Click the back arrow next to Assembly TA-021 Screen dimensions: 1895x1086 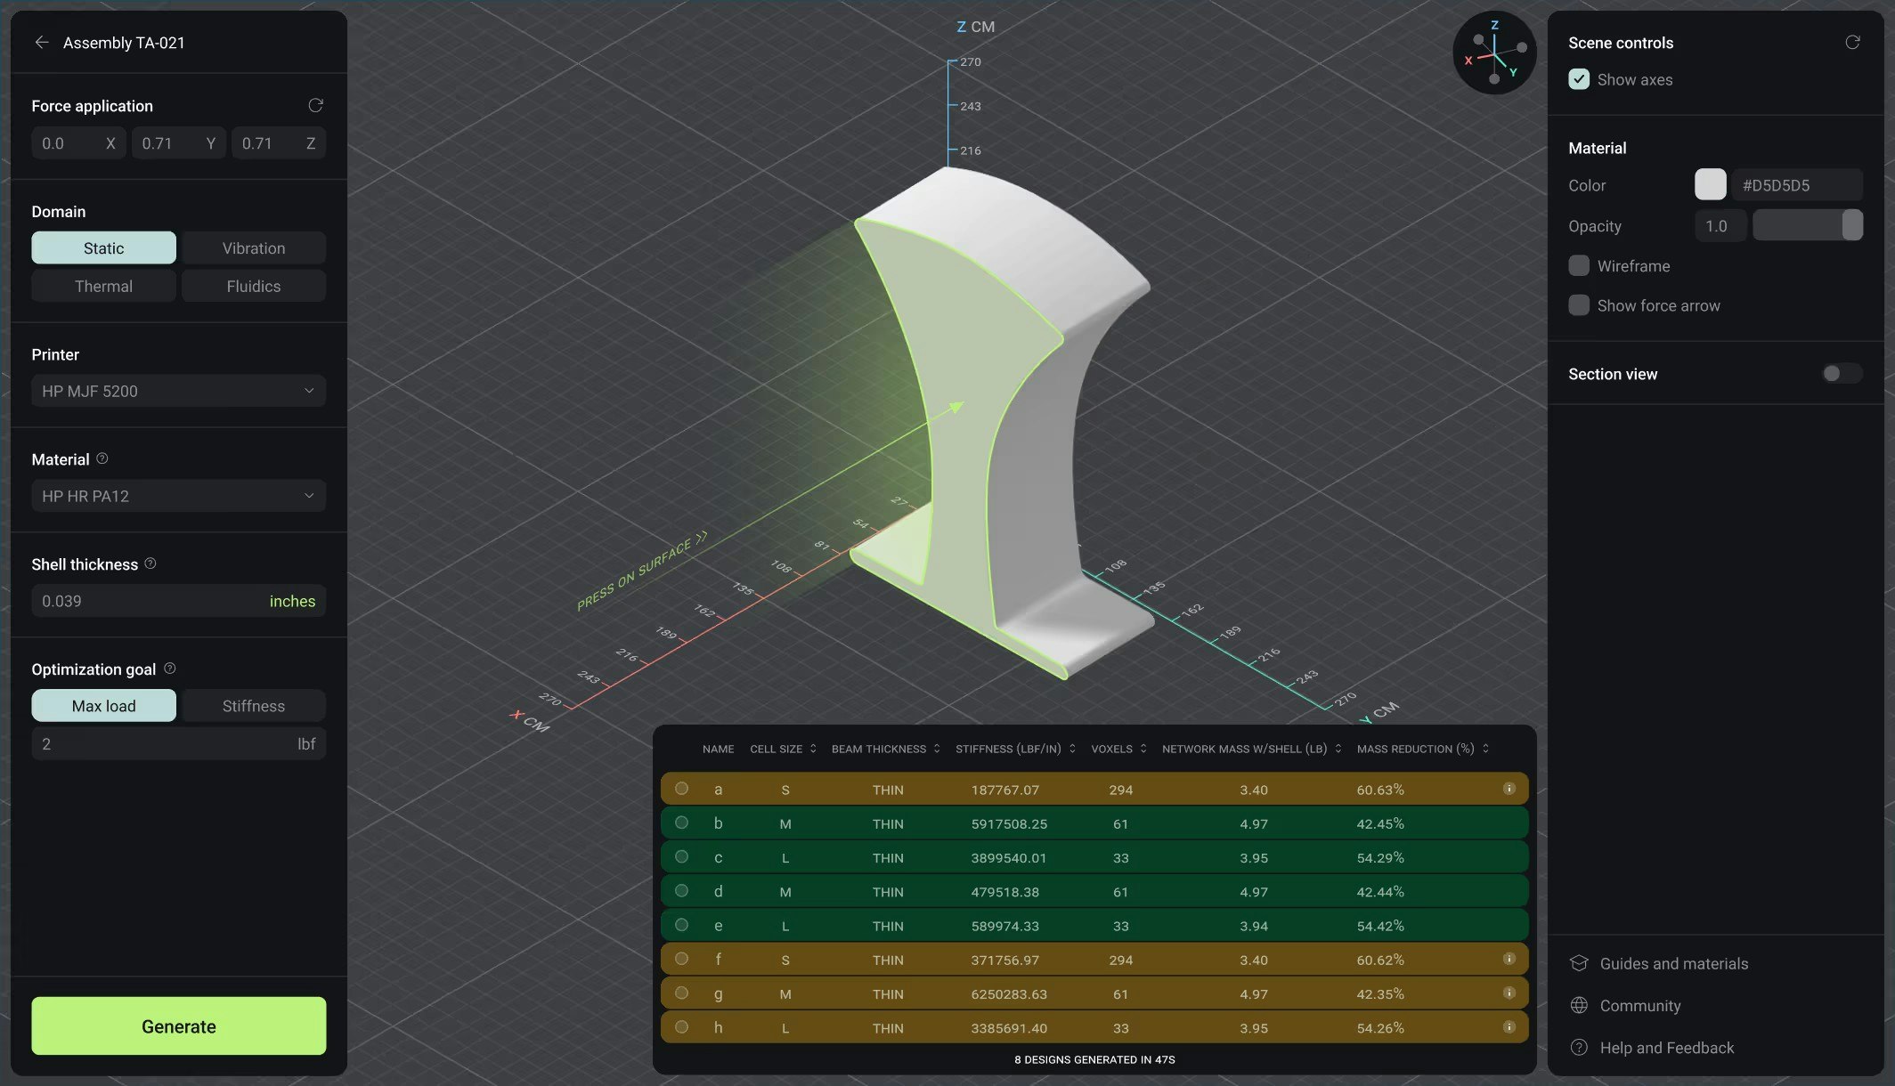point(42,43)
